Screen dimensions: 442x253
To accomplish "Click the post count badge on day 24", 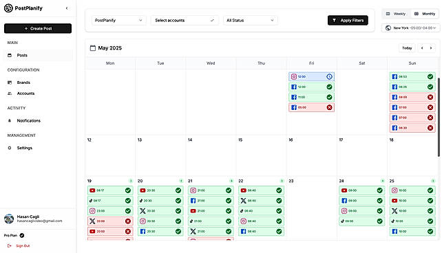I will pyautogui.click(x=383, y=181).
